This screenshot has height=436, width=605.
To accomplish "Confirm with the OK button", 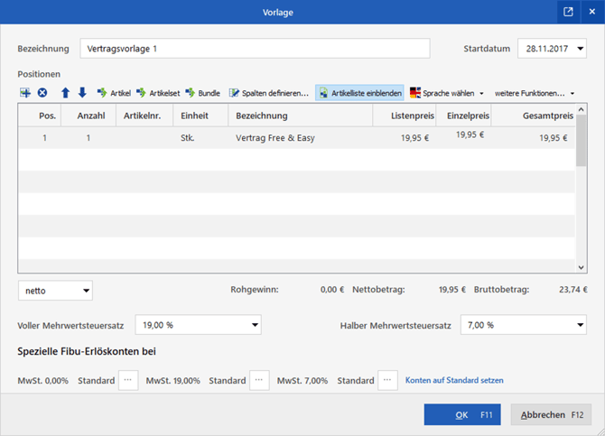I will [461, 414].
